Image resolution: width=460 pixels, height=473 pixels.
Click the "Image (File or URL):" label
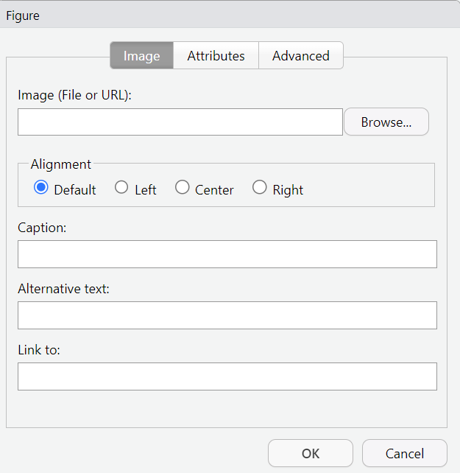point(75,95)
